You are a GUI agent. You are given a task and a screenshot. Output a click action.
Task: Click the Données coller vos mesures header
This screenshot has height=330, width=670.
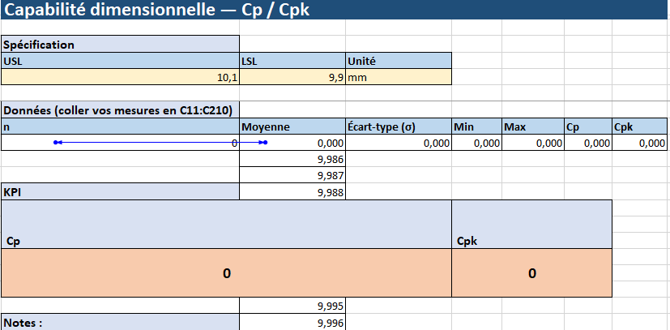click(x=120, y=110)
